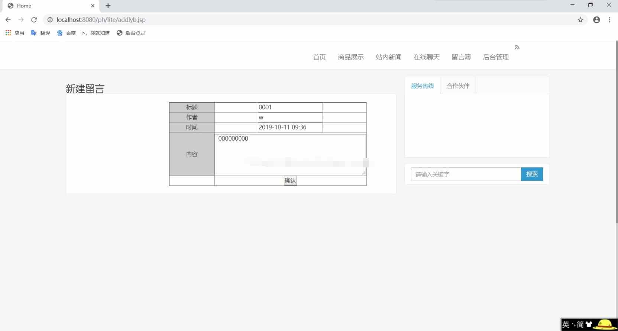The image size is (618, 331).
Task: Switch to 服务热线 tab
Action: click(423, 86)
